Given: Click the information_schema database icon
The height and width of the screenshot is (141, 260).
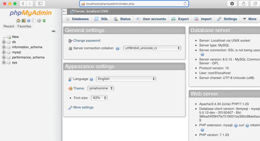Looking at the screenshot, I should coord(9,47).
